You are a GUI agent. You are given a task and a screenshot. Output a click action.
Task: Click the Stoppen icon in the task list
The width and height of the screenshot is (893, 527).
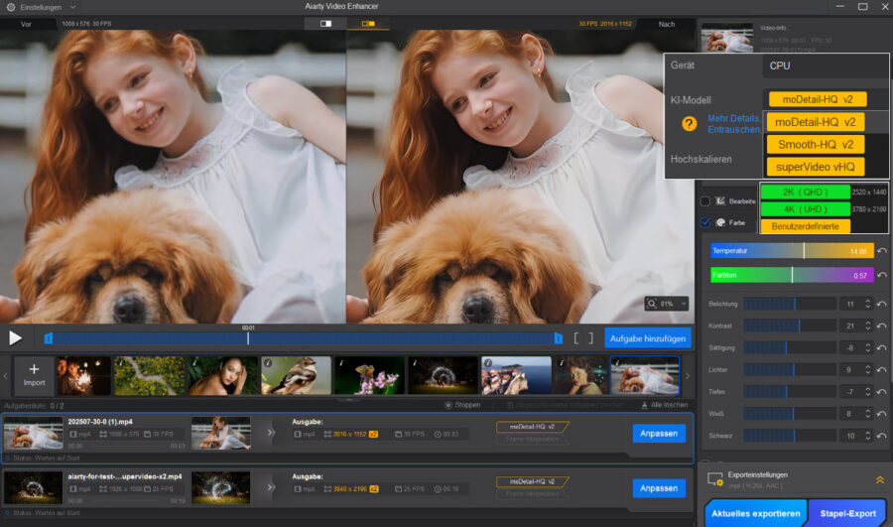[x=448, y=405]
